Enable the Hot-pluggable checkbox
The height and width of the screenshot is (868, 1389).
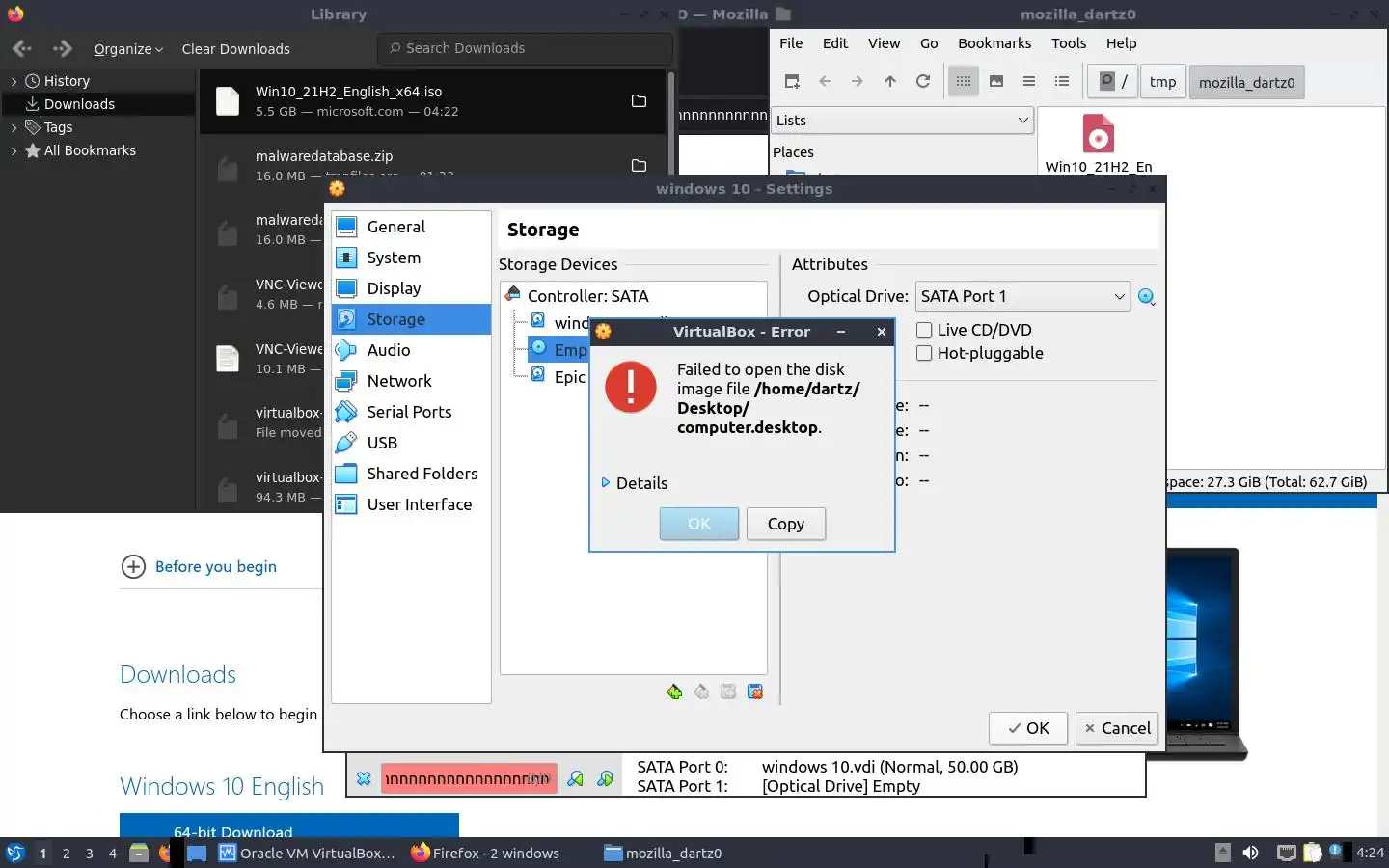(x=924, y=353)
